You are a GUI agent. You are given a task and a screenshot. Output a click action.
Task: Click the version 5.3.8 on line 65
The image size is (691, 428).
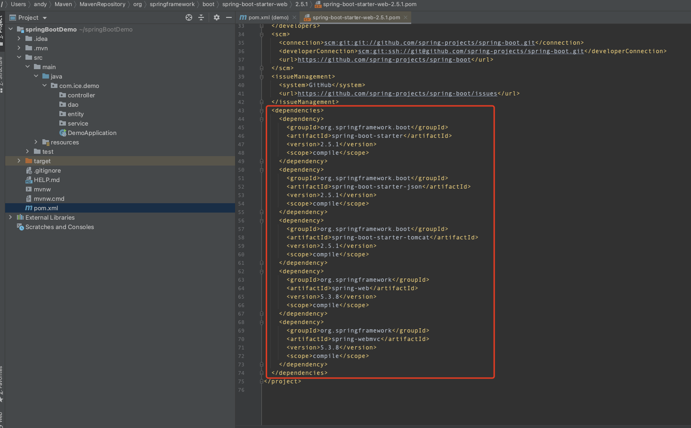point(330,297)
